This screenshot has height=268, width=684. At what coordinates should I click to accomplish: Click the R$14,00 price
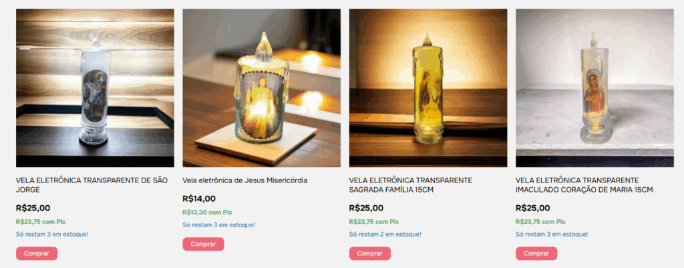point(199,198)
